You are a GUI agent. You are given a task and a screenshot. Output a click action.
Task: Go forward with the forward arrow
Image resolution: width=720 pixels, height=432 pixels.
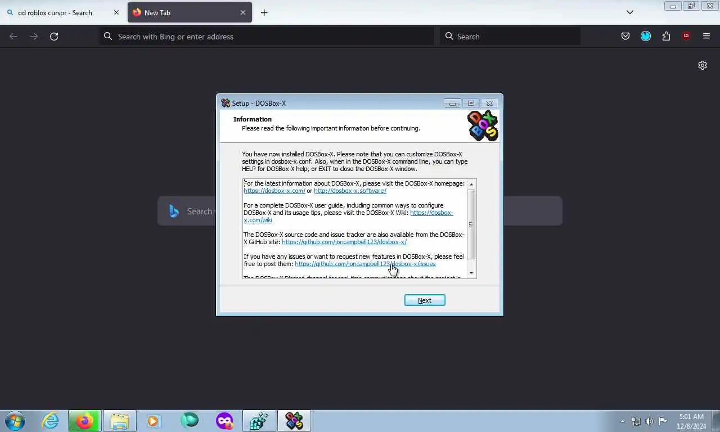[x=34, y=37]
